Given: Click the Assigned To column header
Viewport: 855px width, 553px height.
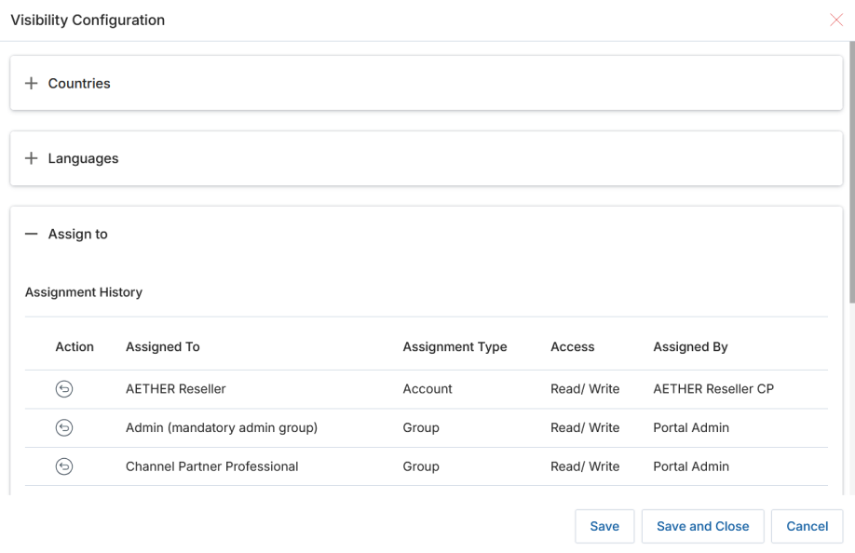Looking at the screenshot, I should (162, 347).
